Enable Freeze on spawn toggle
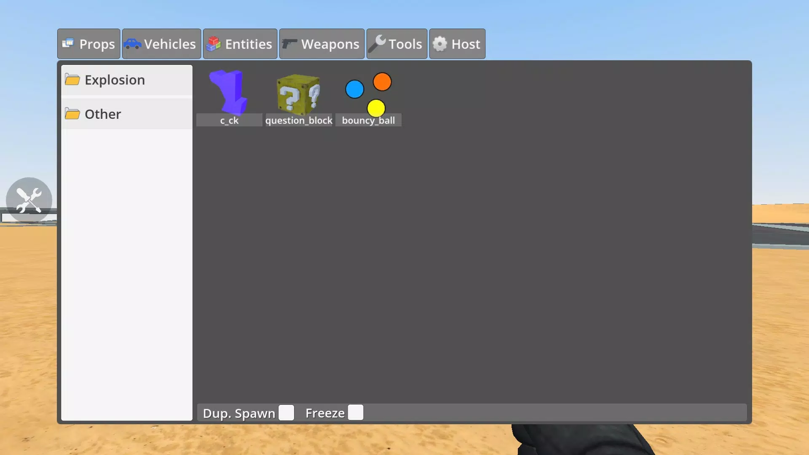 pos(355,412)
